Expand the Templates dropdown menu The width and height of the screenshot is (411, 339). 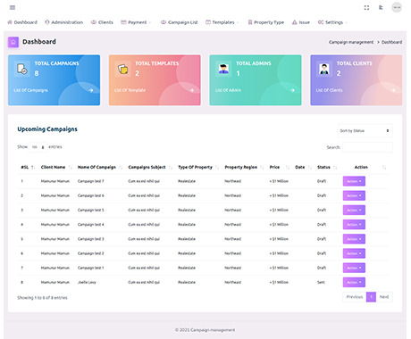coord(222,22)
